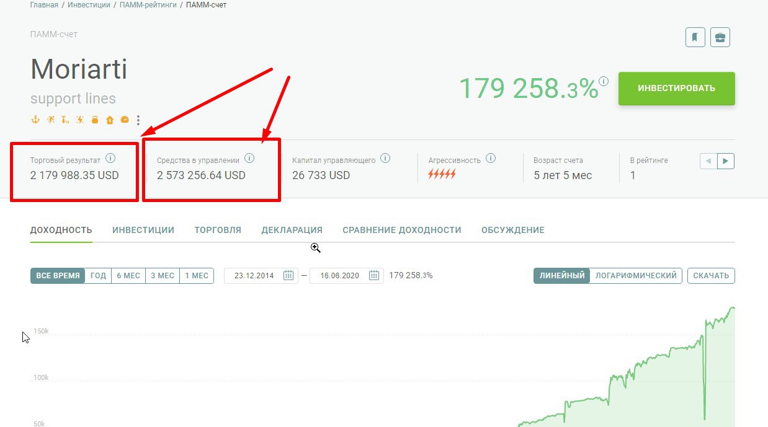
Task: Click value 26 733 USD
Action: tap(321, 175)
